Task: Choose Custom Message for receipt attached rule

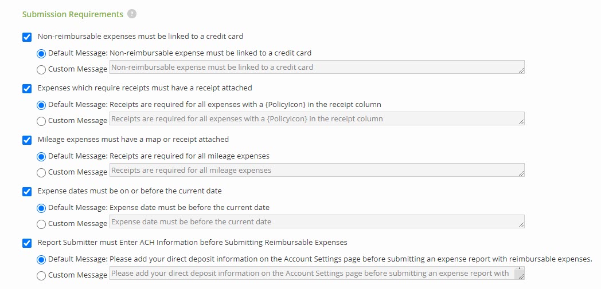Action: (41, 121)
